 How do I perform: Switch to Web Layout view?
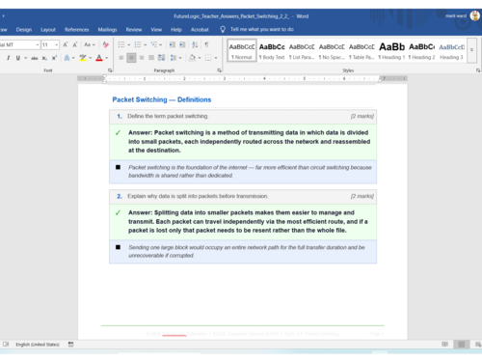tap(478, 345)
